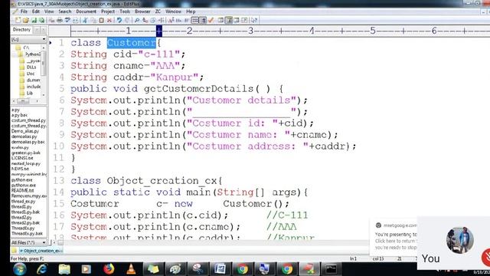The image size is (490, 276).
Task: Click the Open file folder icon
Action: pos(25,21)
